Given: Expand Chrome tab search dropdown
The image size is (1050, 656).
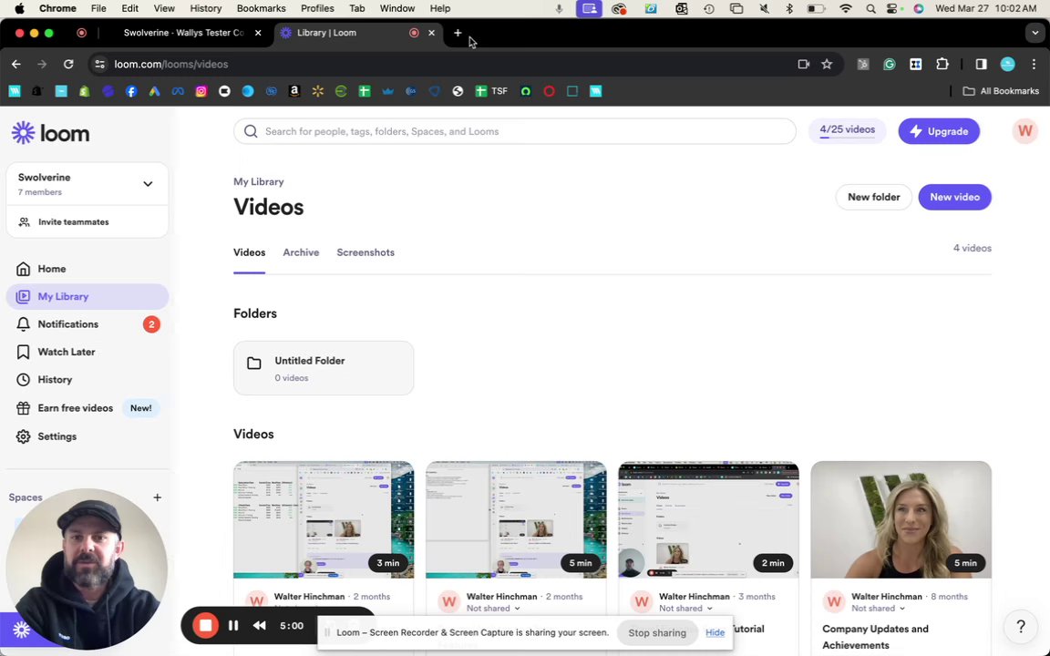Looking at the screenshot, I should 1035,33.
